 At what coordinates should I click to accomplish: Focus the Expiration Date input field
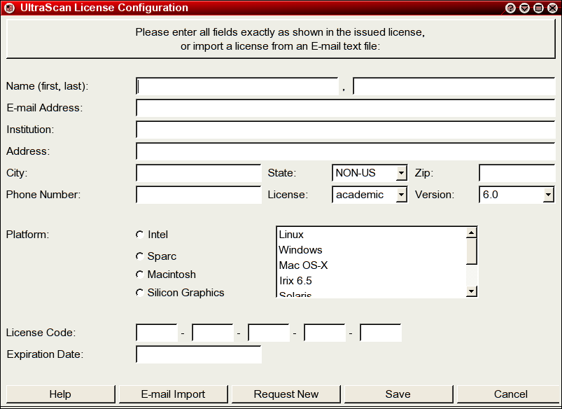[x=199, y=354]
